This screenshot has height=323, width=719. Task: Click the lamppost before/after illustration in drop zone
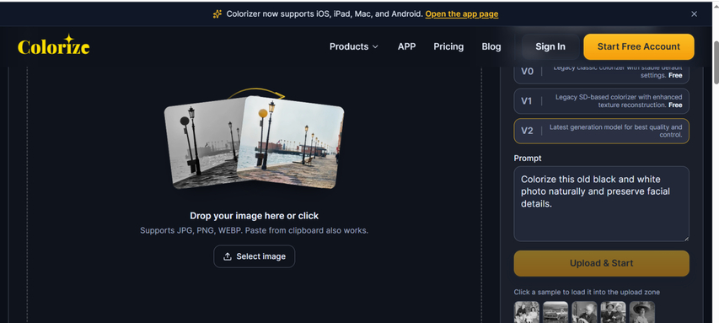tap(254, 138)
